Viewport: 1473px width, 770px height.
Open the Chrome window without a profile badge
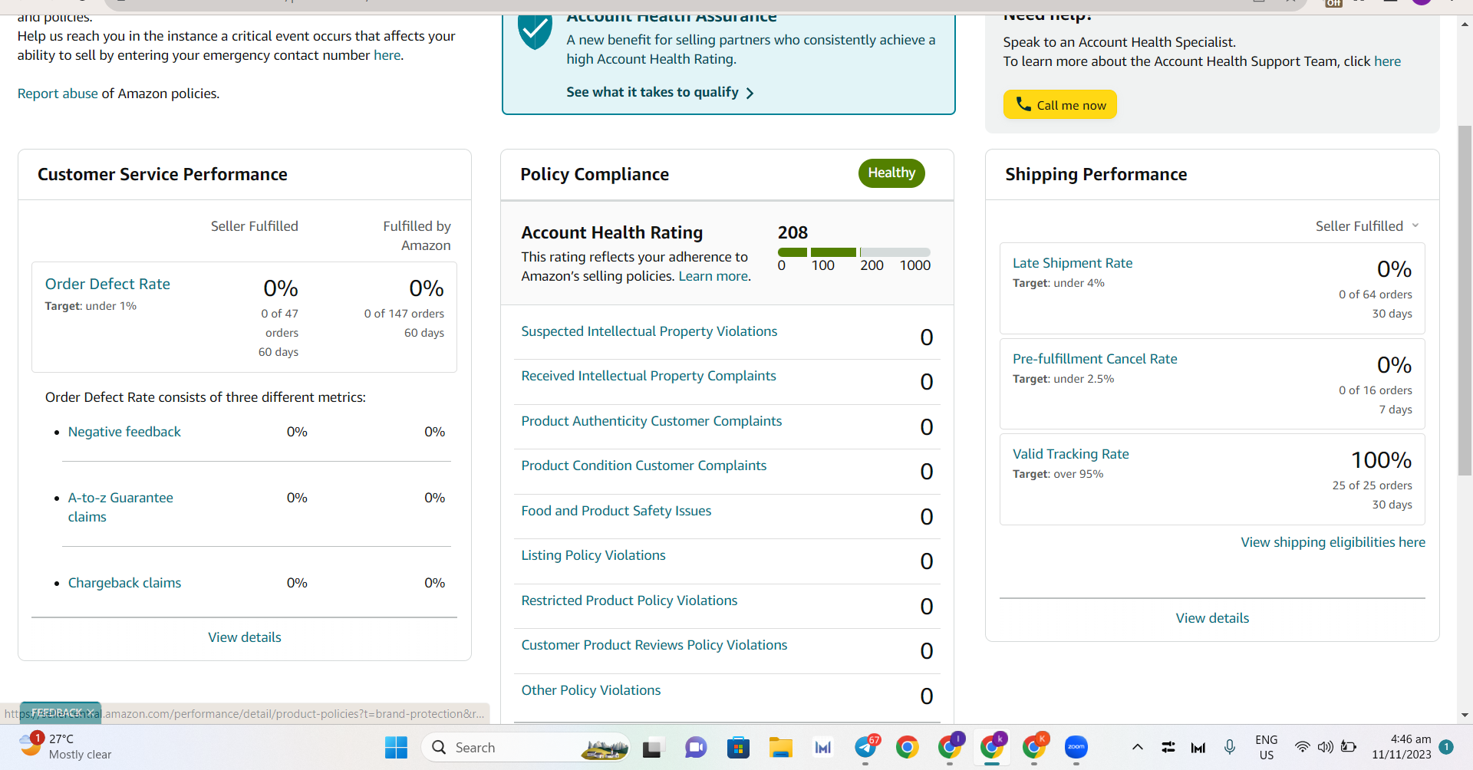coord(908,747)
